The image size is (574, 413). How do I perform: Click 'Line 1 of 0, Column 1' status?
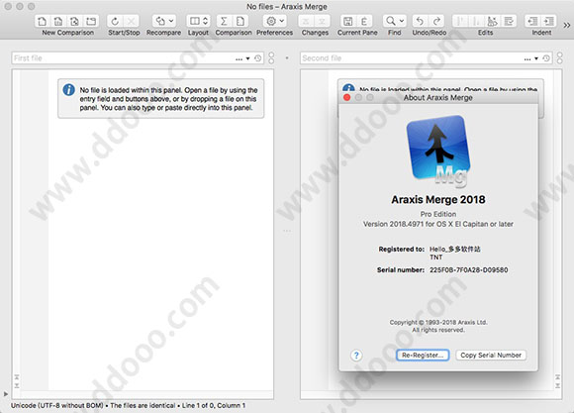[214, 405]
